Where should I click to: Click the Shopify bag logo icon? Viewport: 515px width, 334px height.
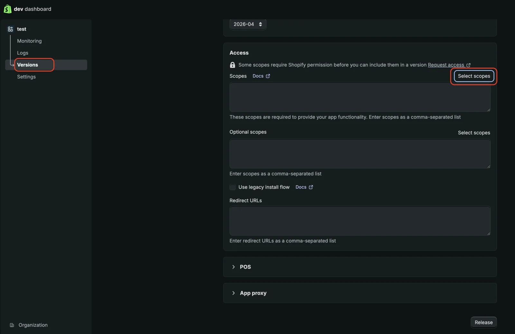[x=7, y=9]
